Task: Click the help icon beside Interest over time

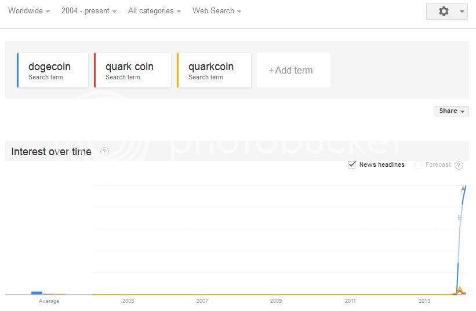Action: point(104,151)
